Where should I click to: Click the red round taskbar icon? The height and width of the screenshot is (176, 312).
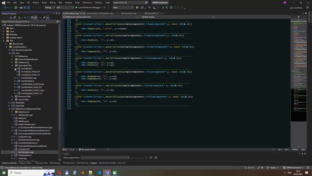[x=59, y=173]
